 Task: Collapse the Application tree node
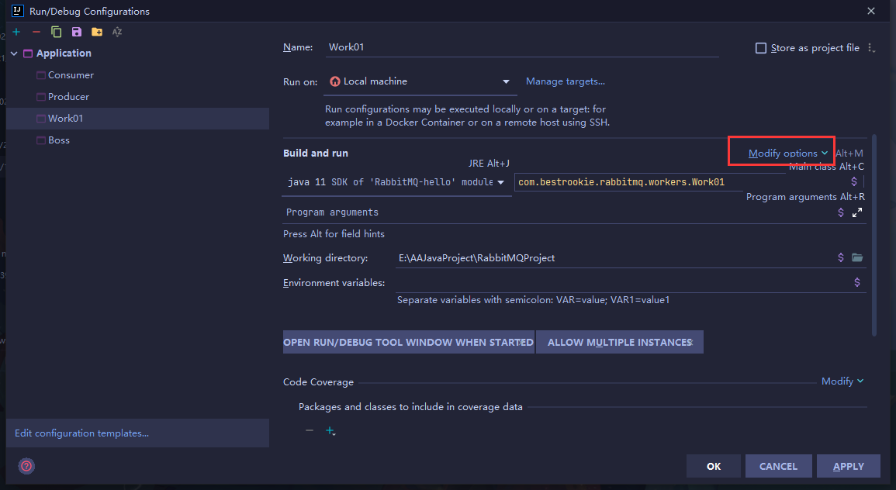click(14, 53)
